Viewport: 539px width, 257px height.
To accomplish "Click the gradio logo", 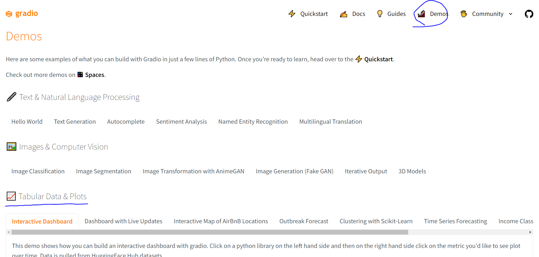I will 21,13.
